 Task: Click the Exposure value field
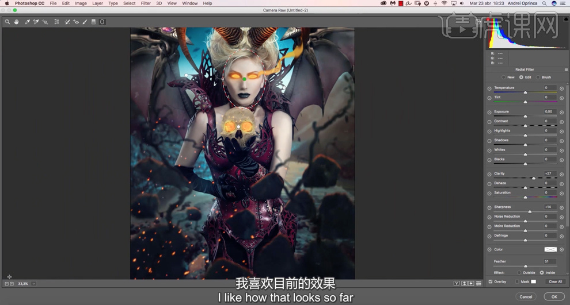(x=550, y=111)
